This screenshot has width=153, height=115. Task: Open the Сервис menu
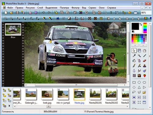92,8
